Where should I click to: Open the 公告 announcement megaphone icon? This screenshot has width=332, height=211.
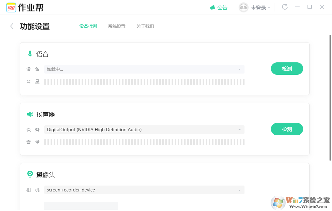click(212, 8)
